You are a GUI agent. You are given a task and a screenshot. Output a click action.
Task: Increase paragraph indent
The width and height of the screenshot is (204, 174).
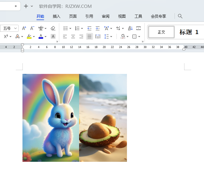97,28
